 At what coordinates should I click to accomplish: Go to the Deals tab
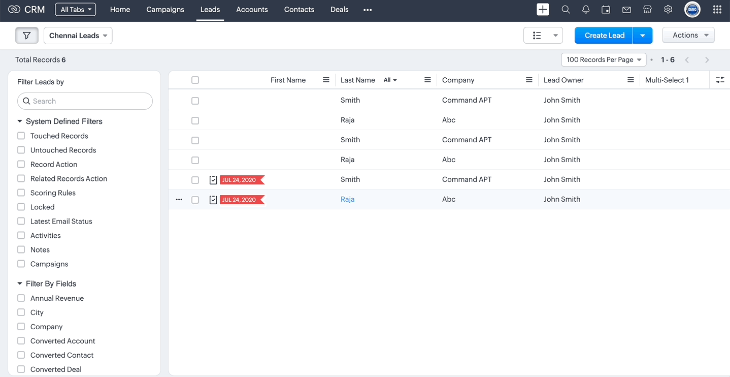[x=339, y=10]
